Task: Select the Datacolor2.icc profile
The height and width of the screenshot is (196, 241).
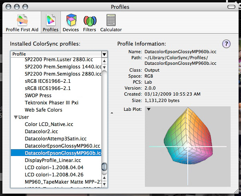Action: coord(40,132)
